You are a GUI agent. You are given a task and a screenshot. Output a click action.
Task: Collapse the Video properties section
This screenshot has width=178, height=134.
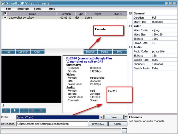130,26
